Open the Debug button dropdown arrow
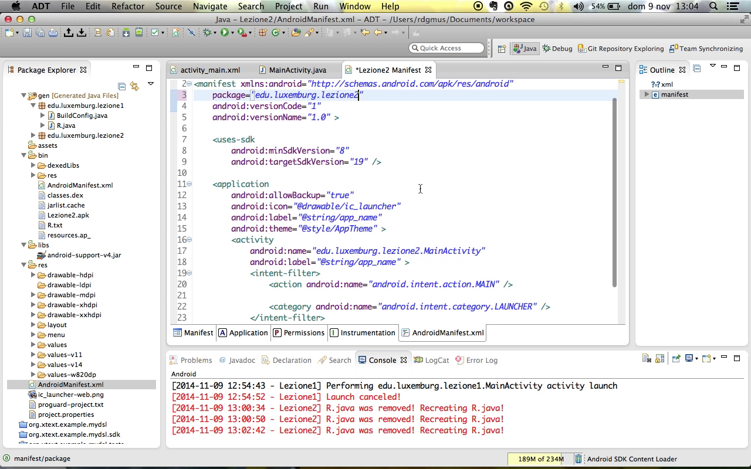 click(x=215, y=33)
